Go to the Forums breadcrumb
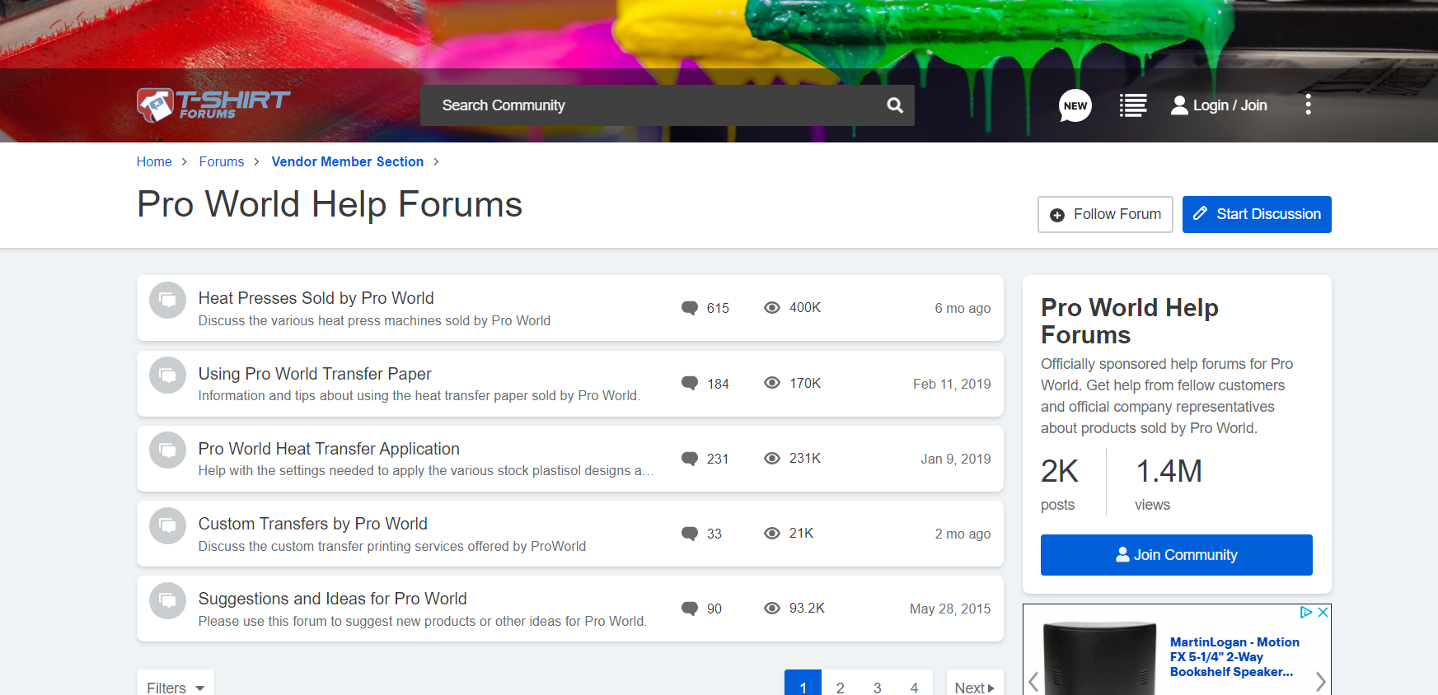1438x695 pixels. 222,161
